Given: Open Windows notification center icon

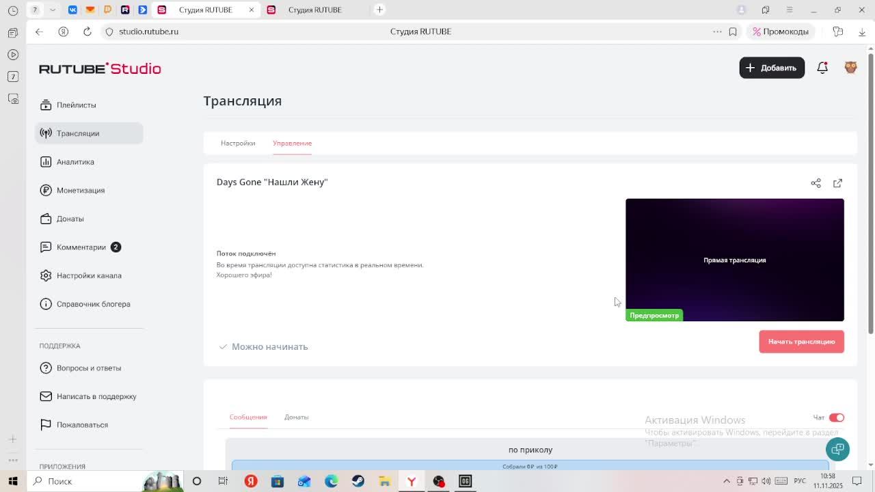Looking at the screenshot, I should click(857, 481).
